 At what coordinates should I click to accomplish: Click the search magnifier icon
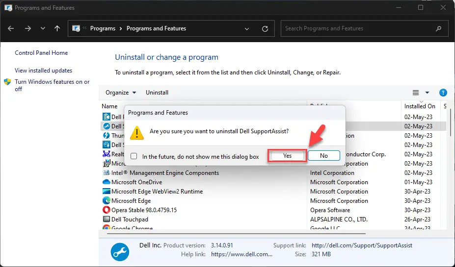(438, 28)
